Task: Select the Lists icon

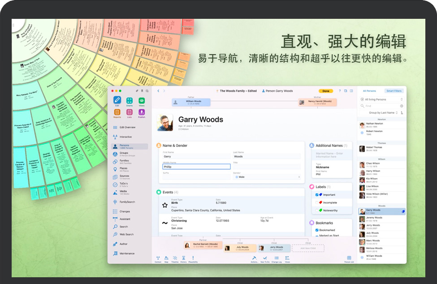Action: pyautogui.click(x=130, y=112)
